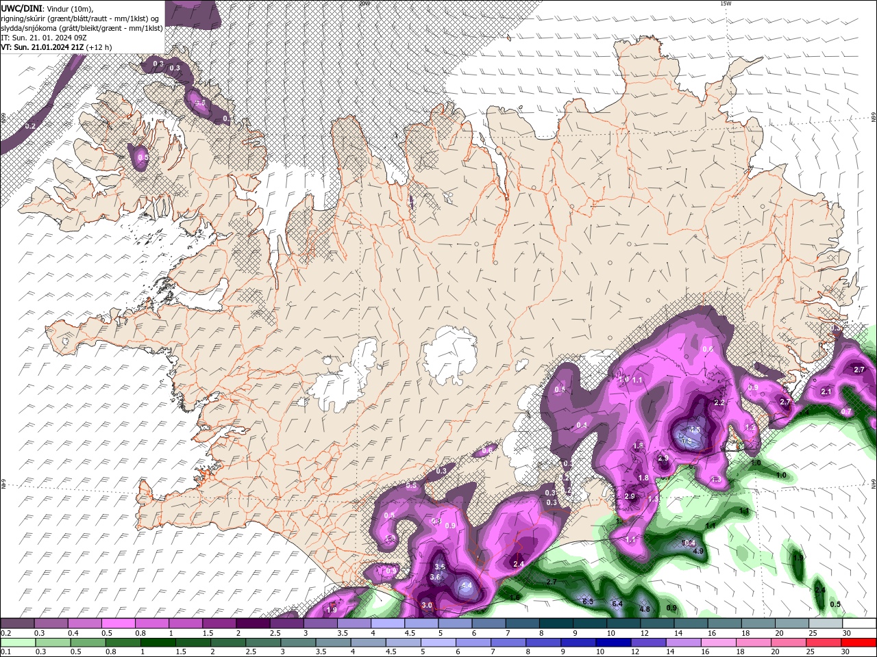Screen dimensions: 877x657
Task: Pick the top-row grey-teal swatch at 16
Action: click(x=725, y=623)
